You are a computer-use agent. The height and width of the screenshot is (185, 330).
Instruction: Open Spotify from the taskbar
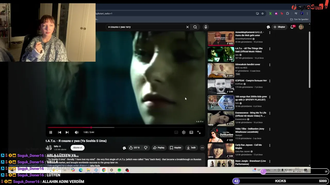click(119, 170)
